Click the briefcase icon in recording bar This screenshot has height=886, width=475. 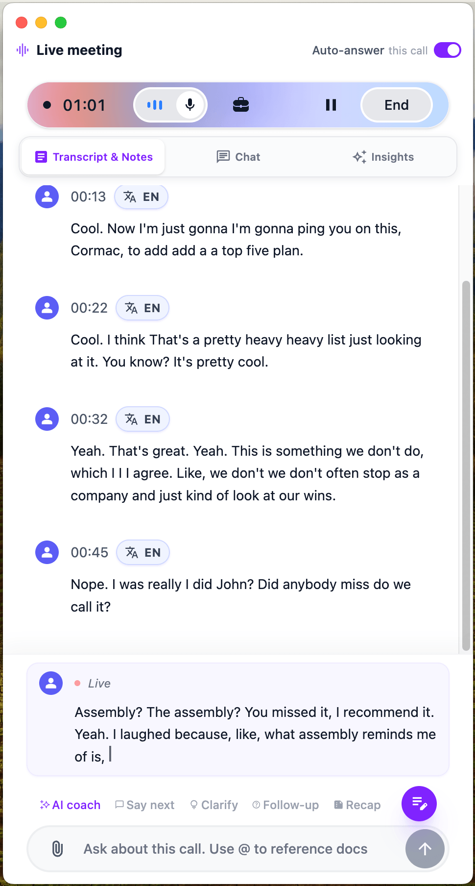click(241, 105)
